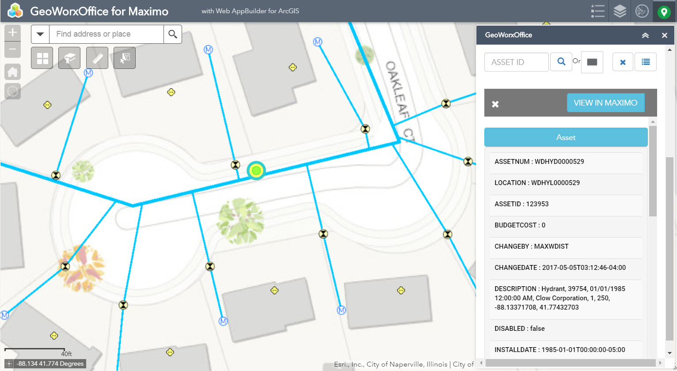Click the green GeoWorxOffice location pin icon
The width and height of the screenshot is (677, 371).
click(664, 11)
